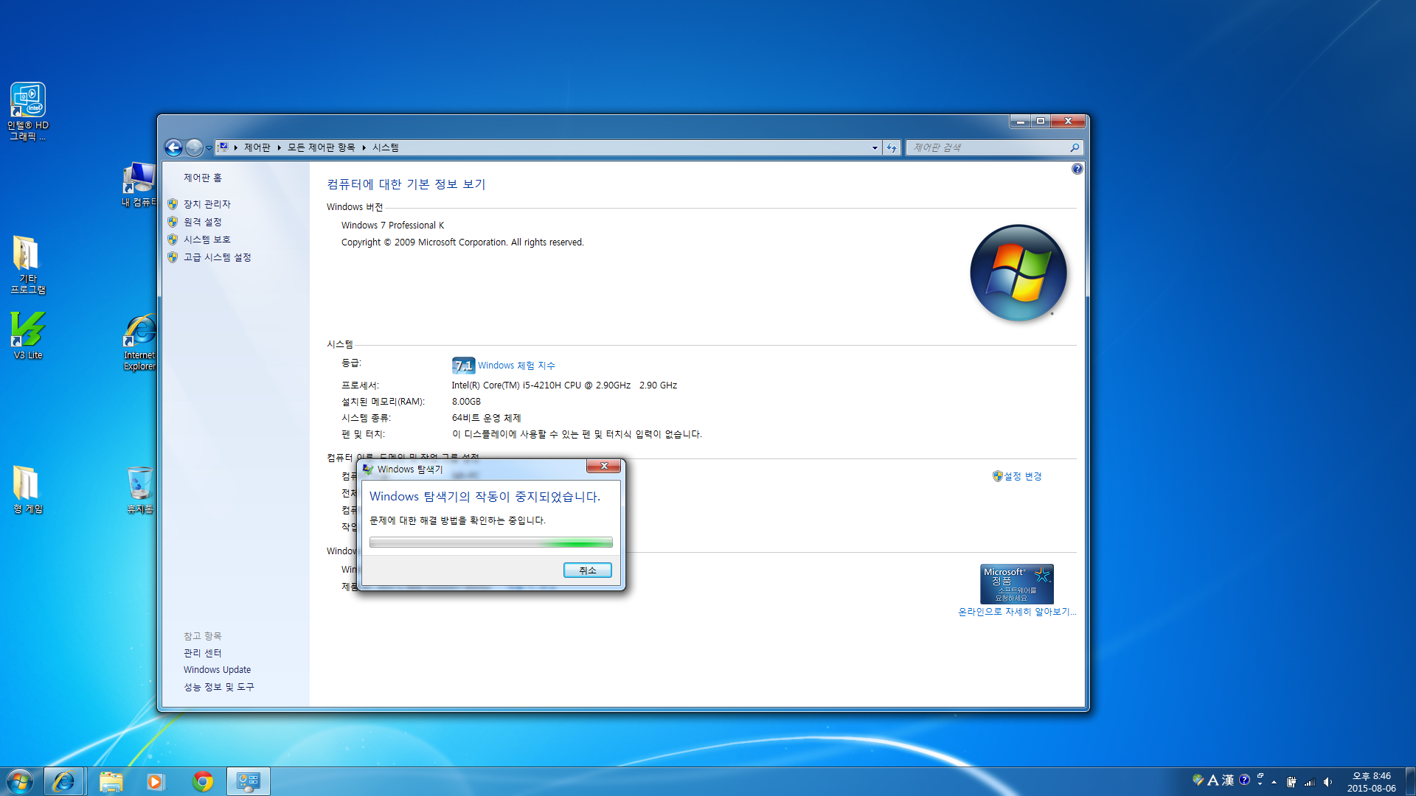The height and width of the screenshot is (796, 1416).
Task: Expand the address bar history dropdown
Action: tap(875, 147)
